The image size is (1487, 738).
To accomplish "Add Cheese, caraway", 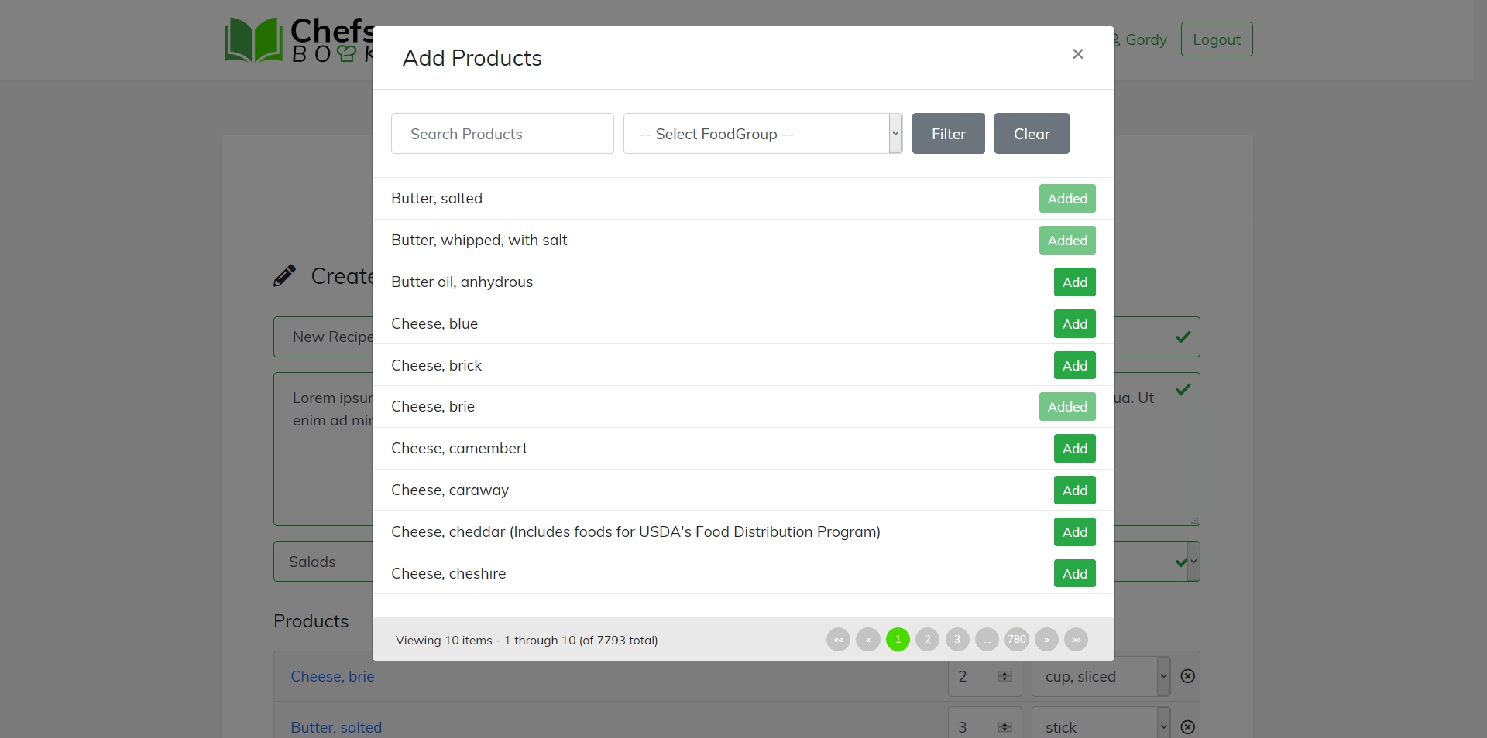I will tap(1075, 490).
